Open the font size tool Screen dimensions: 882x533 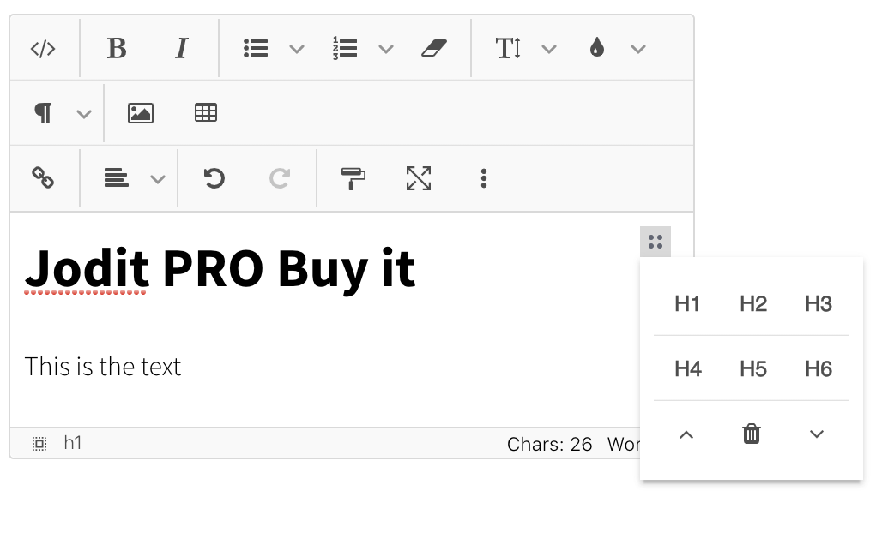[x=508, y=48]
